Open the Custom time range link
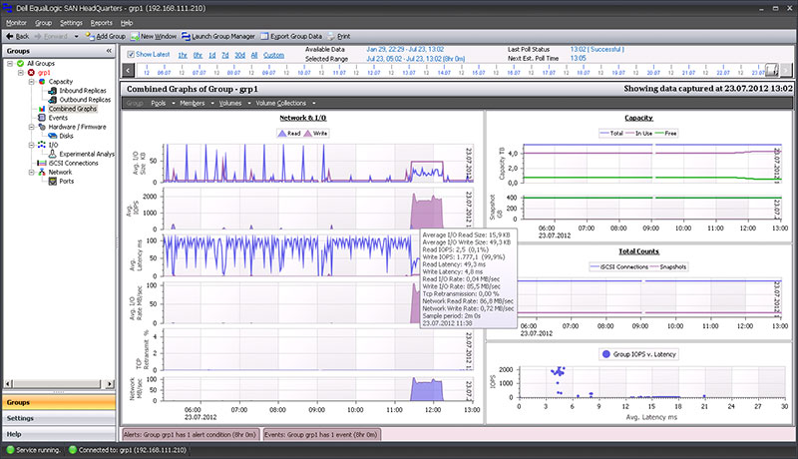Viewport: 798px width, 459px height. 273,55
